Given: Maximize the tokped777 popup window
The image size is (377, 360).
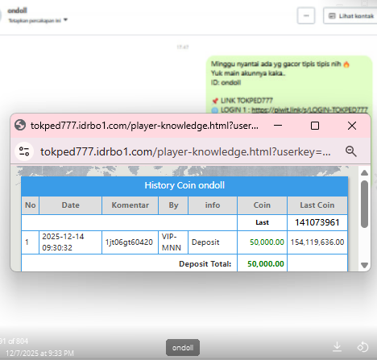Looking at the screenshot, I should [x=315, y=126].
